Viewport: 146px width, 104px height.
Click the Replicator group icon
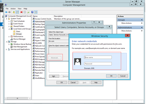coord(34,73)
